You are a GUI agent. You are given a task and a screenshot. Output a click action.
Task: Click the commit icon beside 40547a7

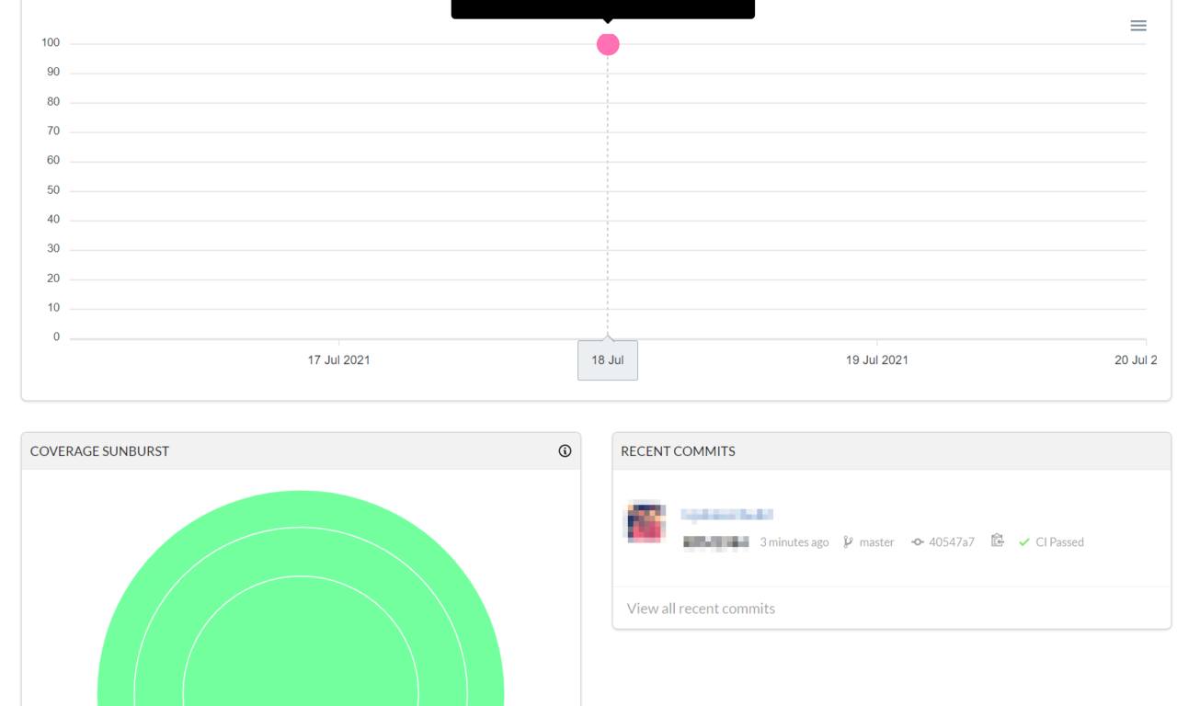tap(917, 542)
